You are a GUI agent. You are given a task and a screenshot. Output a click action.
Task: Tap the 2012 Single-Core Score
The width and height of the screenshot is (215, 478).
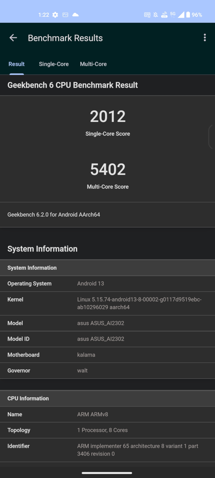click(107, 116)
